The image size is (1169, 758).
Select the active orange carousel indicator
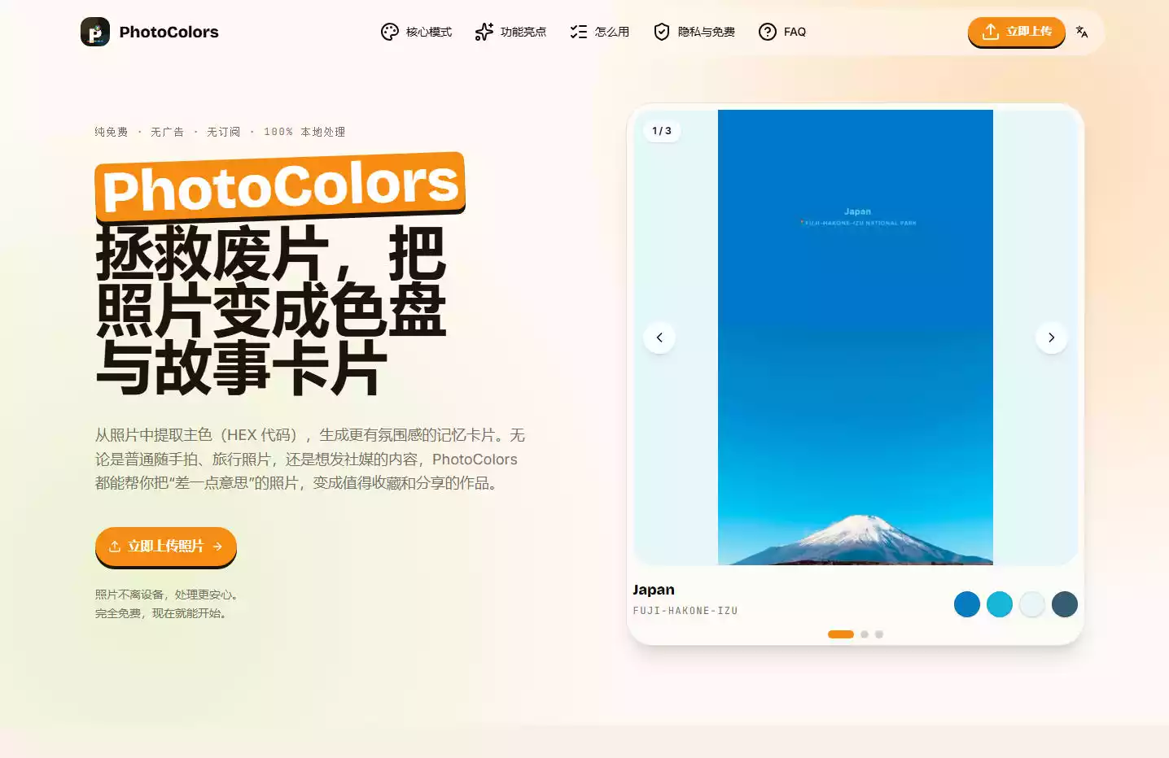pyautogui.click(x=841, y=634)
